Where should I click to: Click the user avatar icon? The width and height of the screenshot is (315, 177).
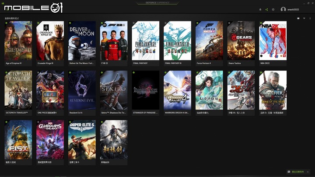pyautogui.click(x=283, y=10)
